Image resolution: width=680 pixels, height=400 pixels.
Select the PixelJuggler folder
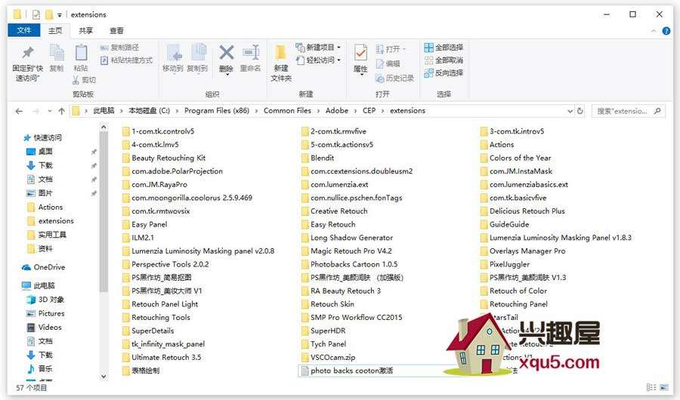[x=505, y=264]
